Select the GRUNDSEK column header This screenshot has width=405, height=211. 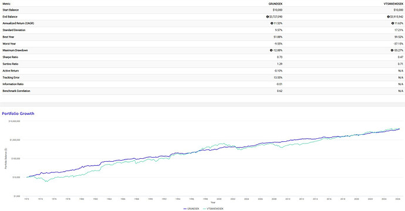275,4
